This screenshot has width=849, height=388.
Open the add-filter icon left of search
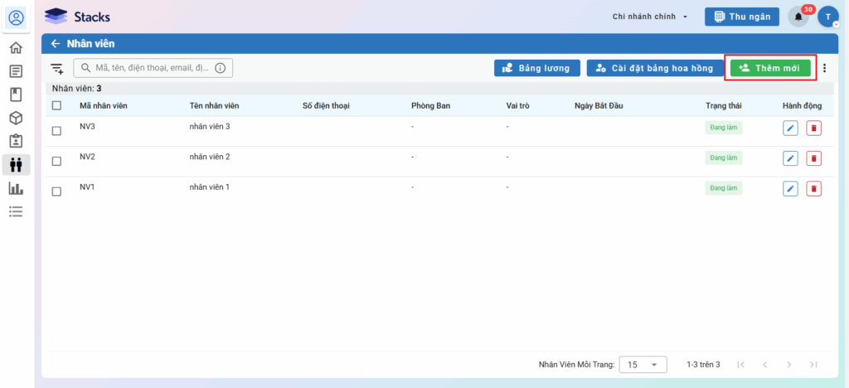(57, 69)
